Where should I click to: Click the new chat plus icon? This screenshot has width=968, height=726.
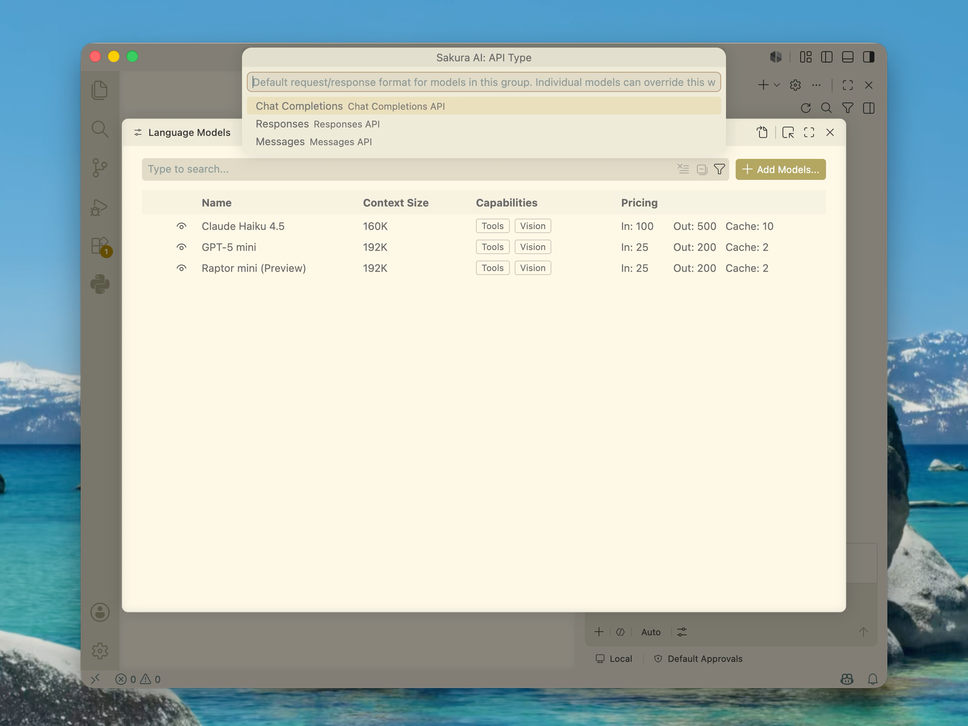(x=763, y=85)
